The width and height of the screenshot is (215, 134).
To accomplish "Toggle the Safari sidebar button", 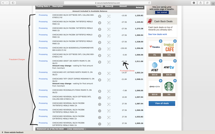I will tap(13, 3).
